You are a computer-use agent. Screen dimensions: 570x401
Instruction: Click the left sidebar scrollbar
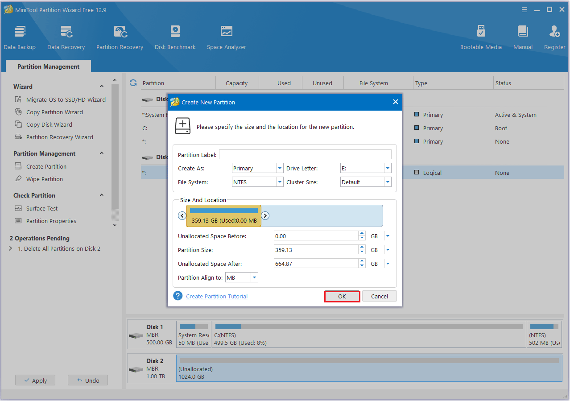(115, 147)
